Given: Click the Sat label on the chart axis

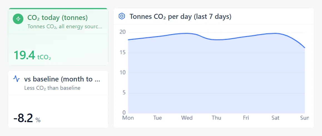Looking at the screenshot, I should click(x=275, y=118).
